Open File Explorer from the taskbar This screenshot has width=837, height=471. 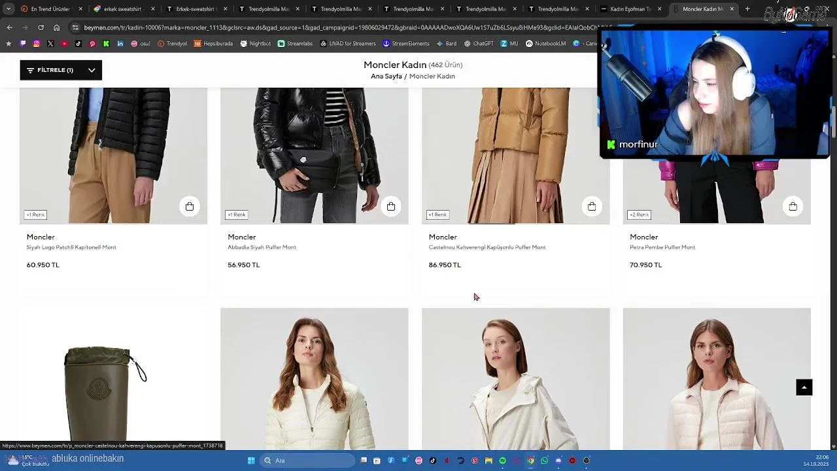click(488, 461)
